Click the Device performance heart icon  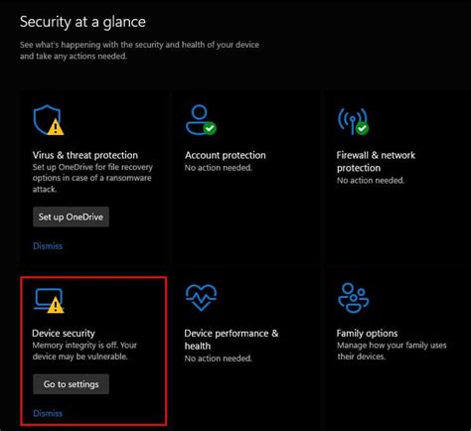click(x=201, y=298)
